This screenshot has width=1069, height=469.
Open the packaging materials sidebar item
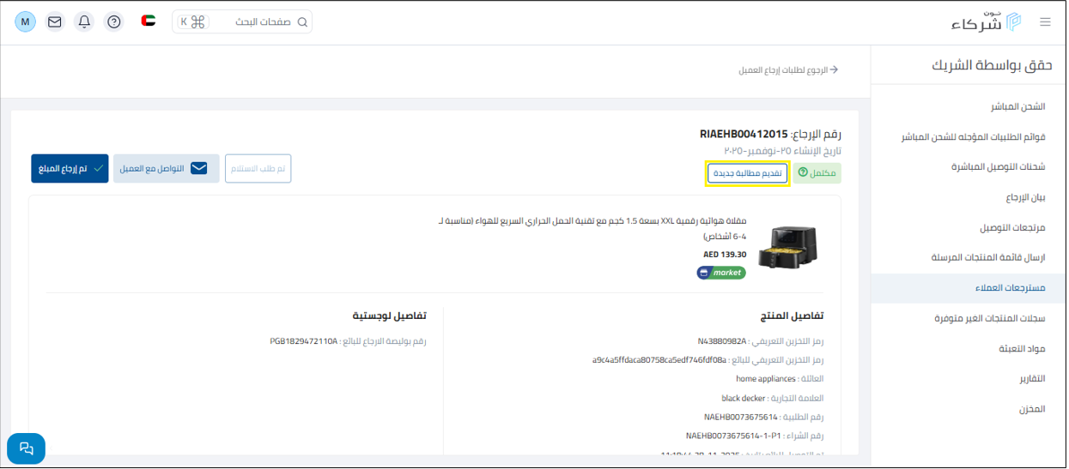pyautogui.click(x=1022, y=349)
